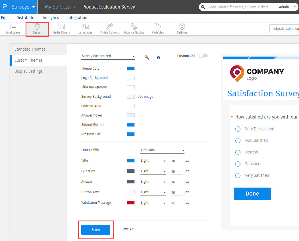Enable the Custom CSS toggle
This screenshot has height=241, width=299.
click(203, 56)
